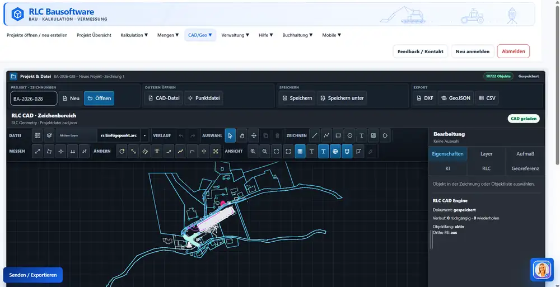Copy selection with the duplicate icon

point(265,135)
